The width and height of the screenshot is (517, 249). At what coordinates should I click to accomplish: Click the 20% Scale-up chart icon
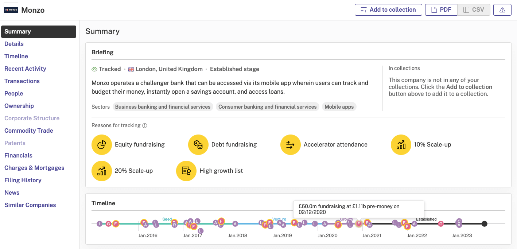pos(102,171)
